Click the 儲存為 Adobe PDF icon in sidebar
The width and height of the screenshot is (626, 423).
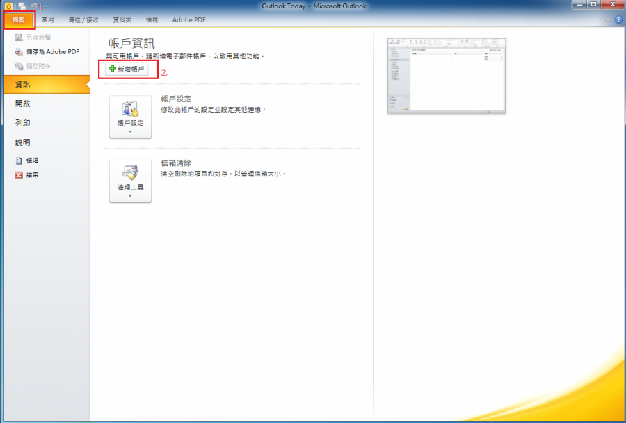pyautogui.click(x=19, y=51)
